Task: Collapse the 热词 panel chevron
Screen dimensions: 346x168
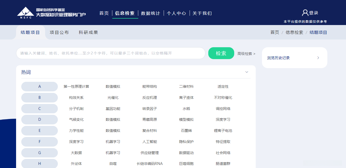Action: [247, 72]
